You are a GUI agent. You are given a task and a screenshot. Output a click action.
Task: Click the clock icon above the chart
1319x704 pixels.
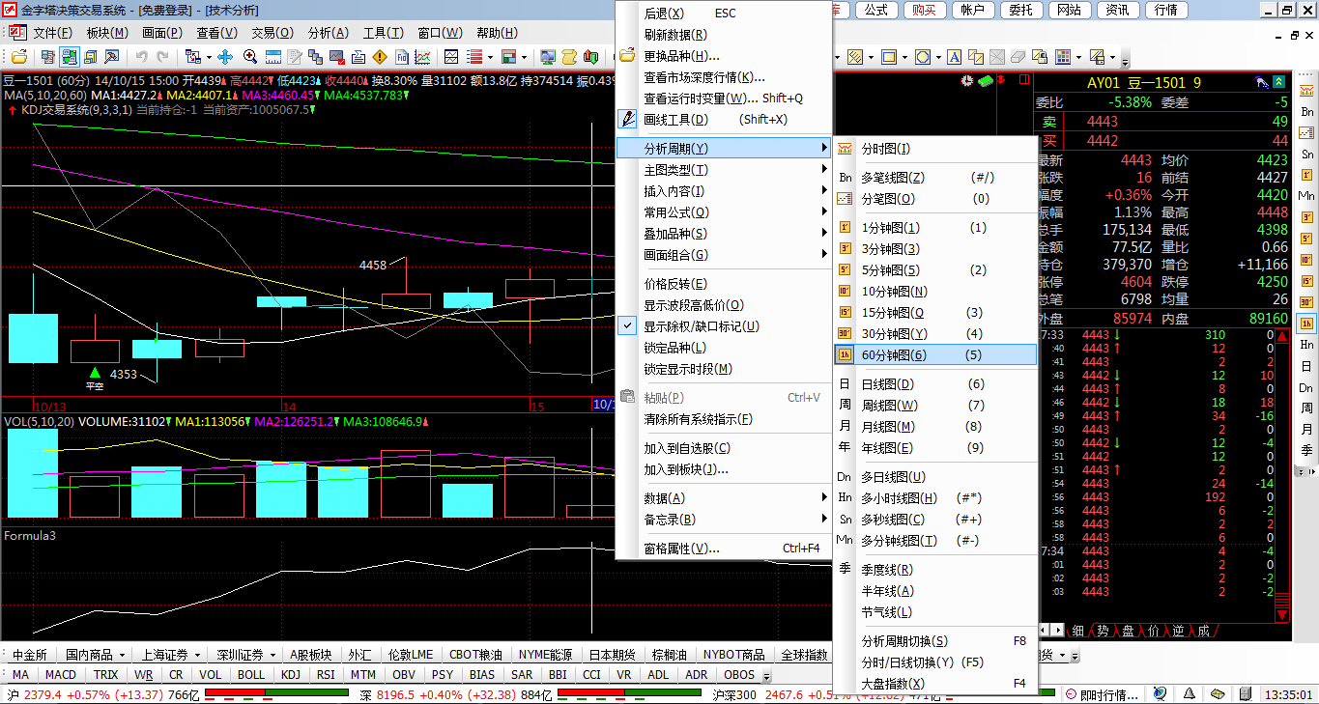tap(966, 80)
